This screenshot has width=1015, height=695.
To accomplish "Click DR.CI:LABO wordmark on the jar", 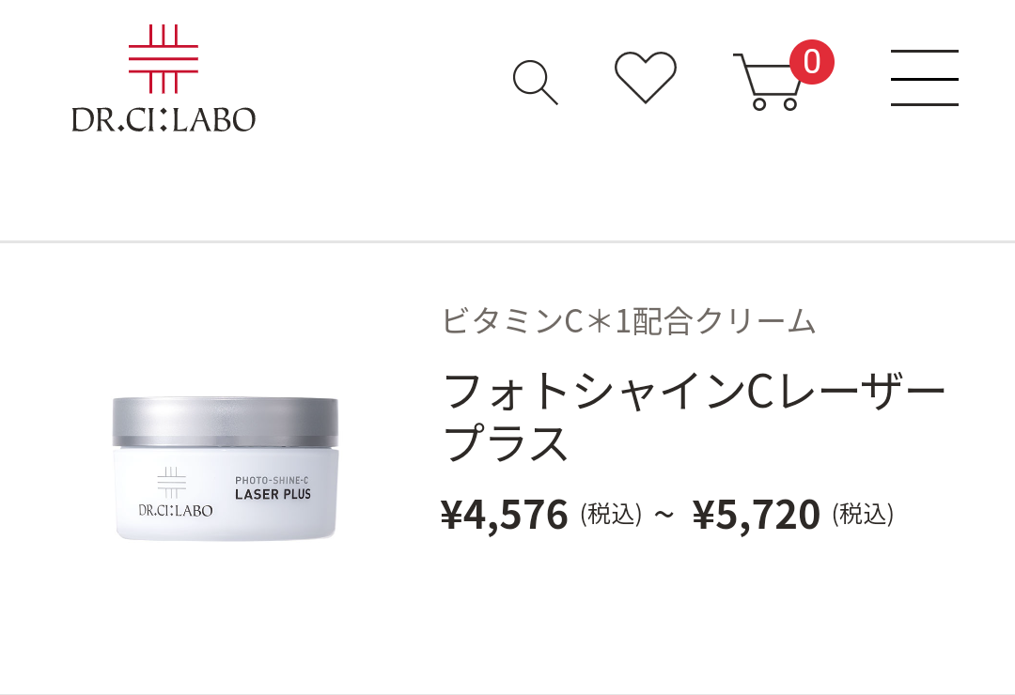I will click(176, 511).
